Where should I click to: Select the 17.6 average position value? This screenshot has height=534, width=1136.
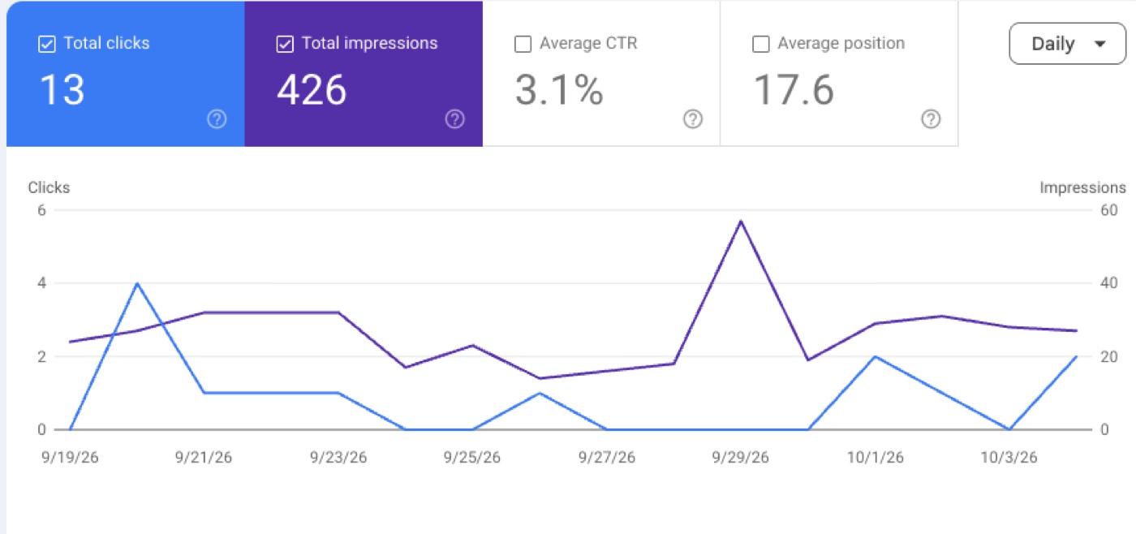(794, 89)
